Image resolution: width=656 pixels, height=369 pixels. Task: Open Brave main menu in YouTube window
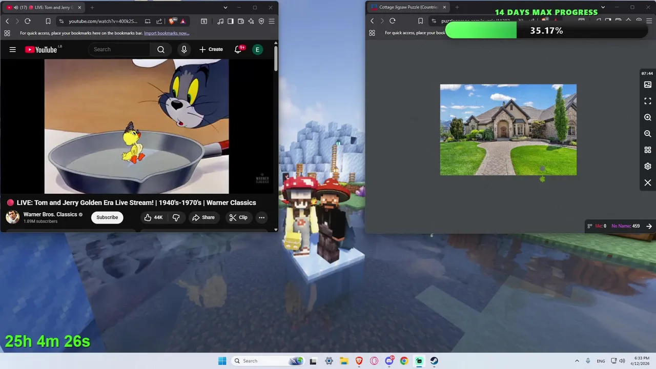(x=272, y=21)
